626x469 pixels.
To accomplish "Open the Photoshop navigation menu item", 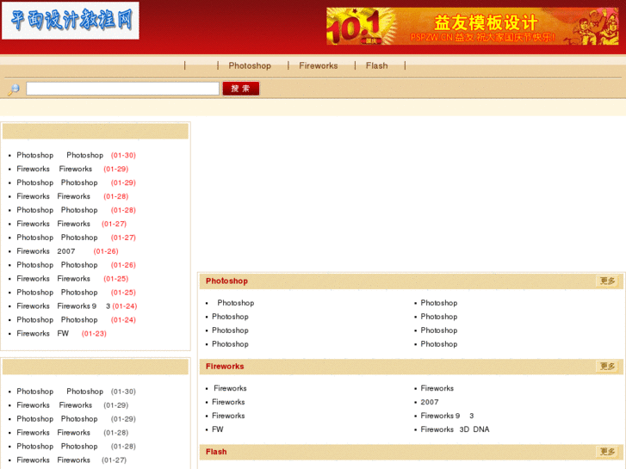I will pyautogui.click(x=250, y=66).
